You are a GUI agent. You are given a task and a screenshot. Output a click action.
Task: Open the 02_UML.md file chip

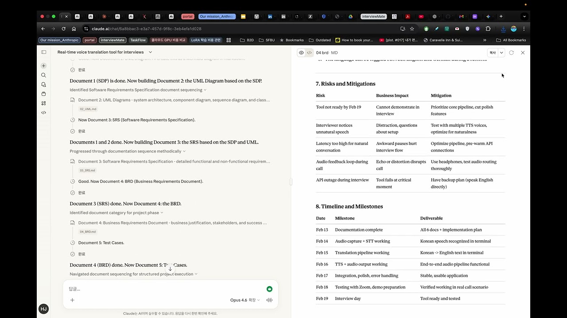click(x=88, y=109)
